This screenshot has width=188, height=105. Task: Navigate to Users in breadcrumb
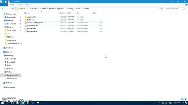(x=44, y=9)
